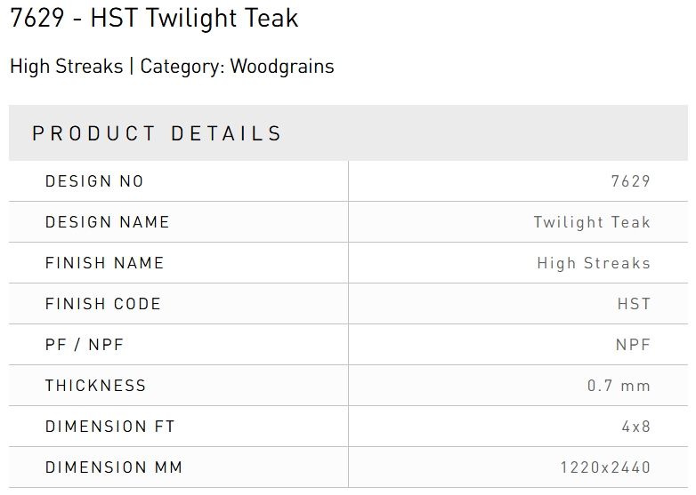
Task: Click the DIMENSION MM label
Action: (x=114, y=467)
